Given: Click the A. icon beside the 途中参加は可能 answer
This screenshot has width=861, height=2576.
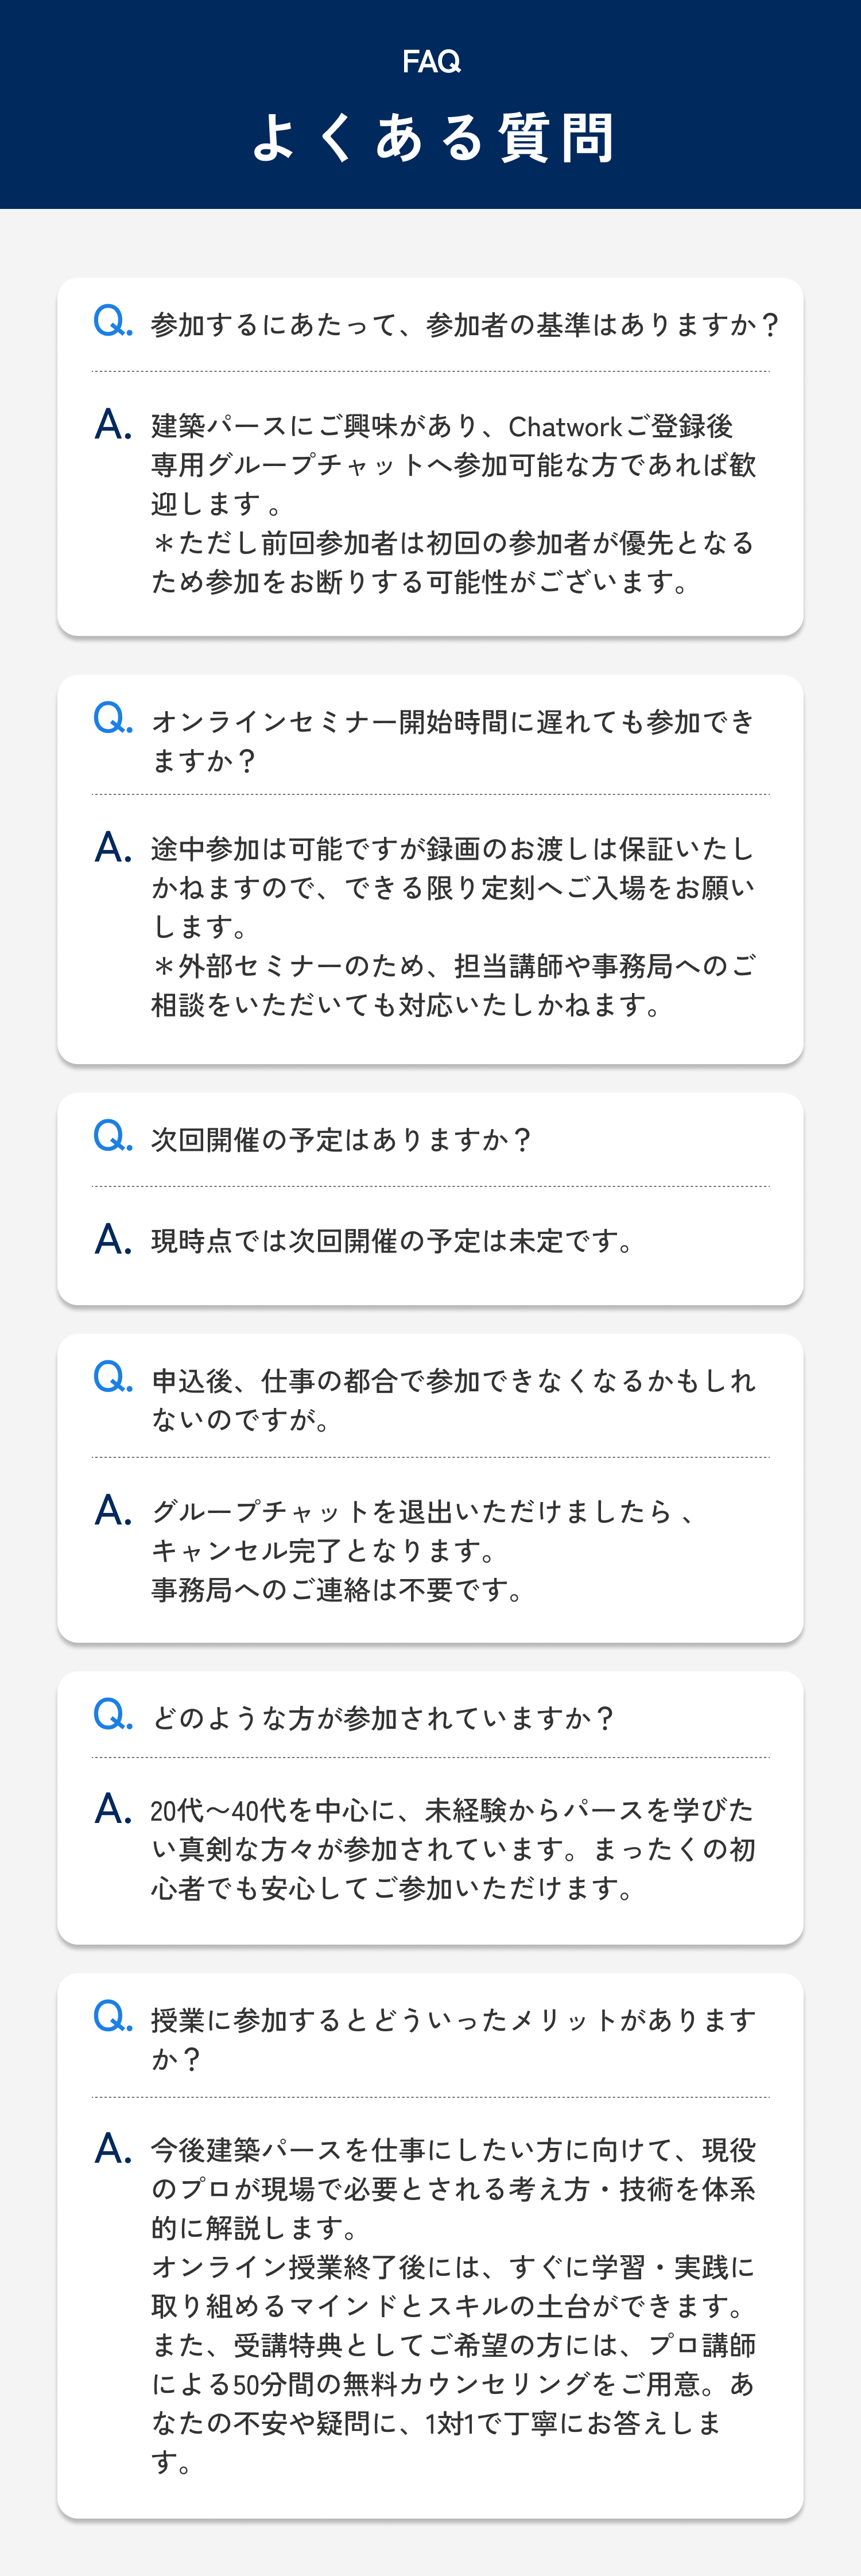Looking at the screenshot, I should tap(113, 848).
